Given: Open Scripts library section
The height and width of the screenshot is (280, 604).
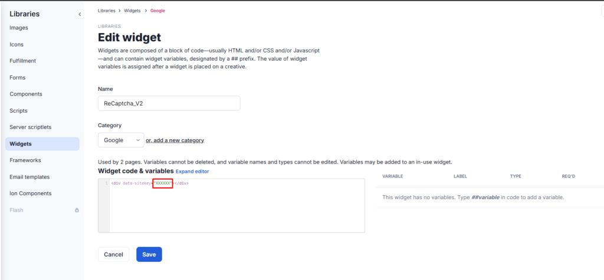Looking at the screenshot, I should (18, 111).
